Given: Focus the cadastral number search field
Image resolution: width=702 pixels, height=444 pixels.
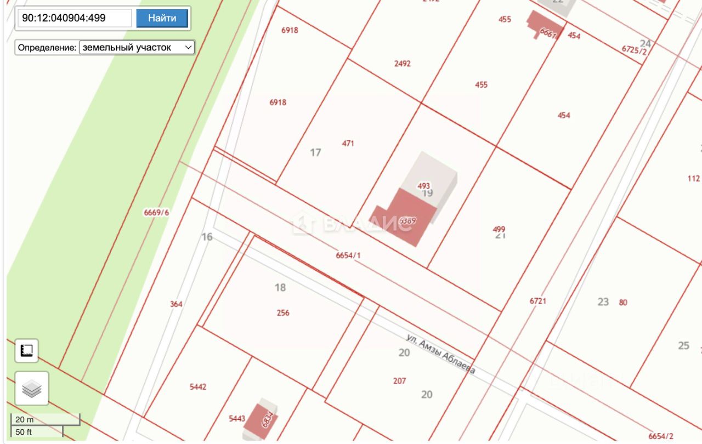Looking at the screenshot, I should [x=75, y=18].
